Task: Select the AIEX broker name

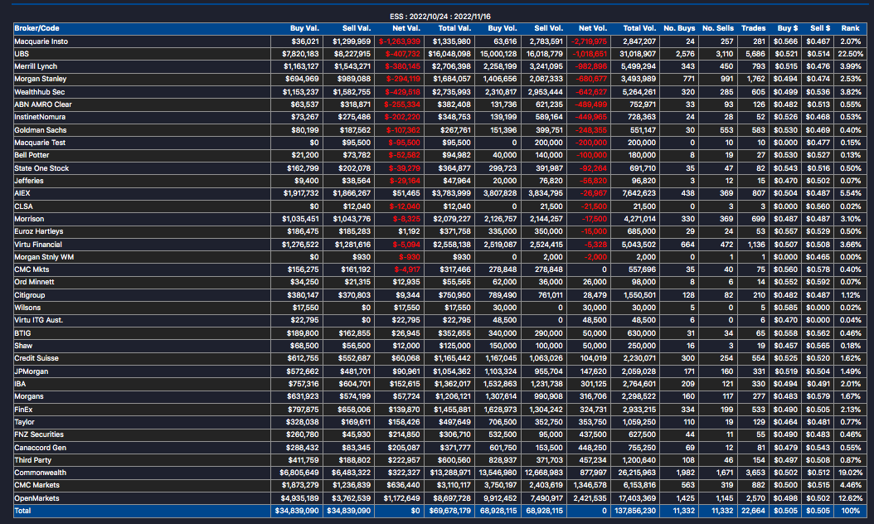Action: point(22,193)
